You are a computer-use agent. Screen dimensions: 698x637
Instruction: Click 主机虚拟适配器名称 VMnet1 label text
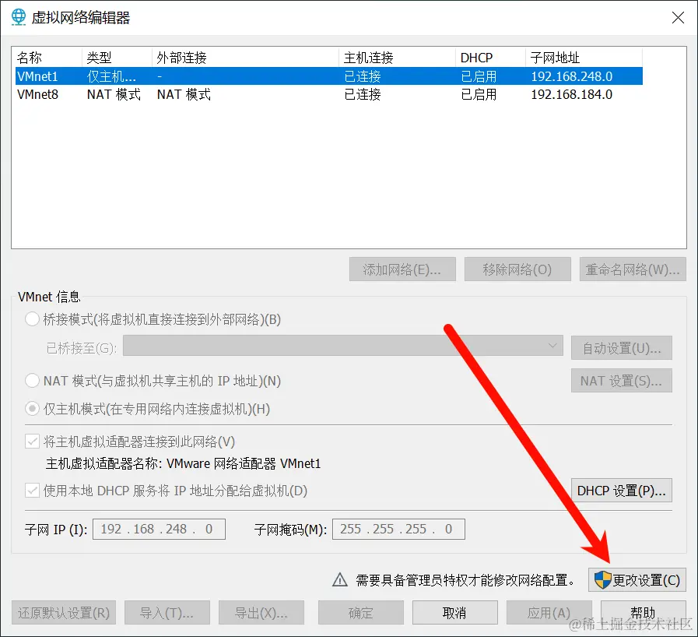[x=183, y=463]
